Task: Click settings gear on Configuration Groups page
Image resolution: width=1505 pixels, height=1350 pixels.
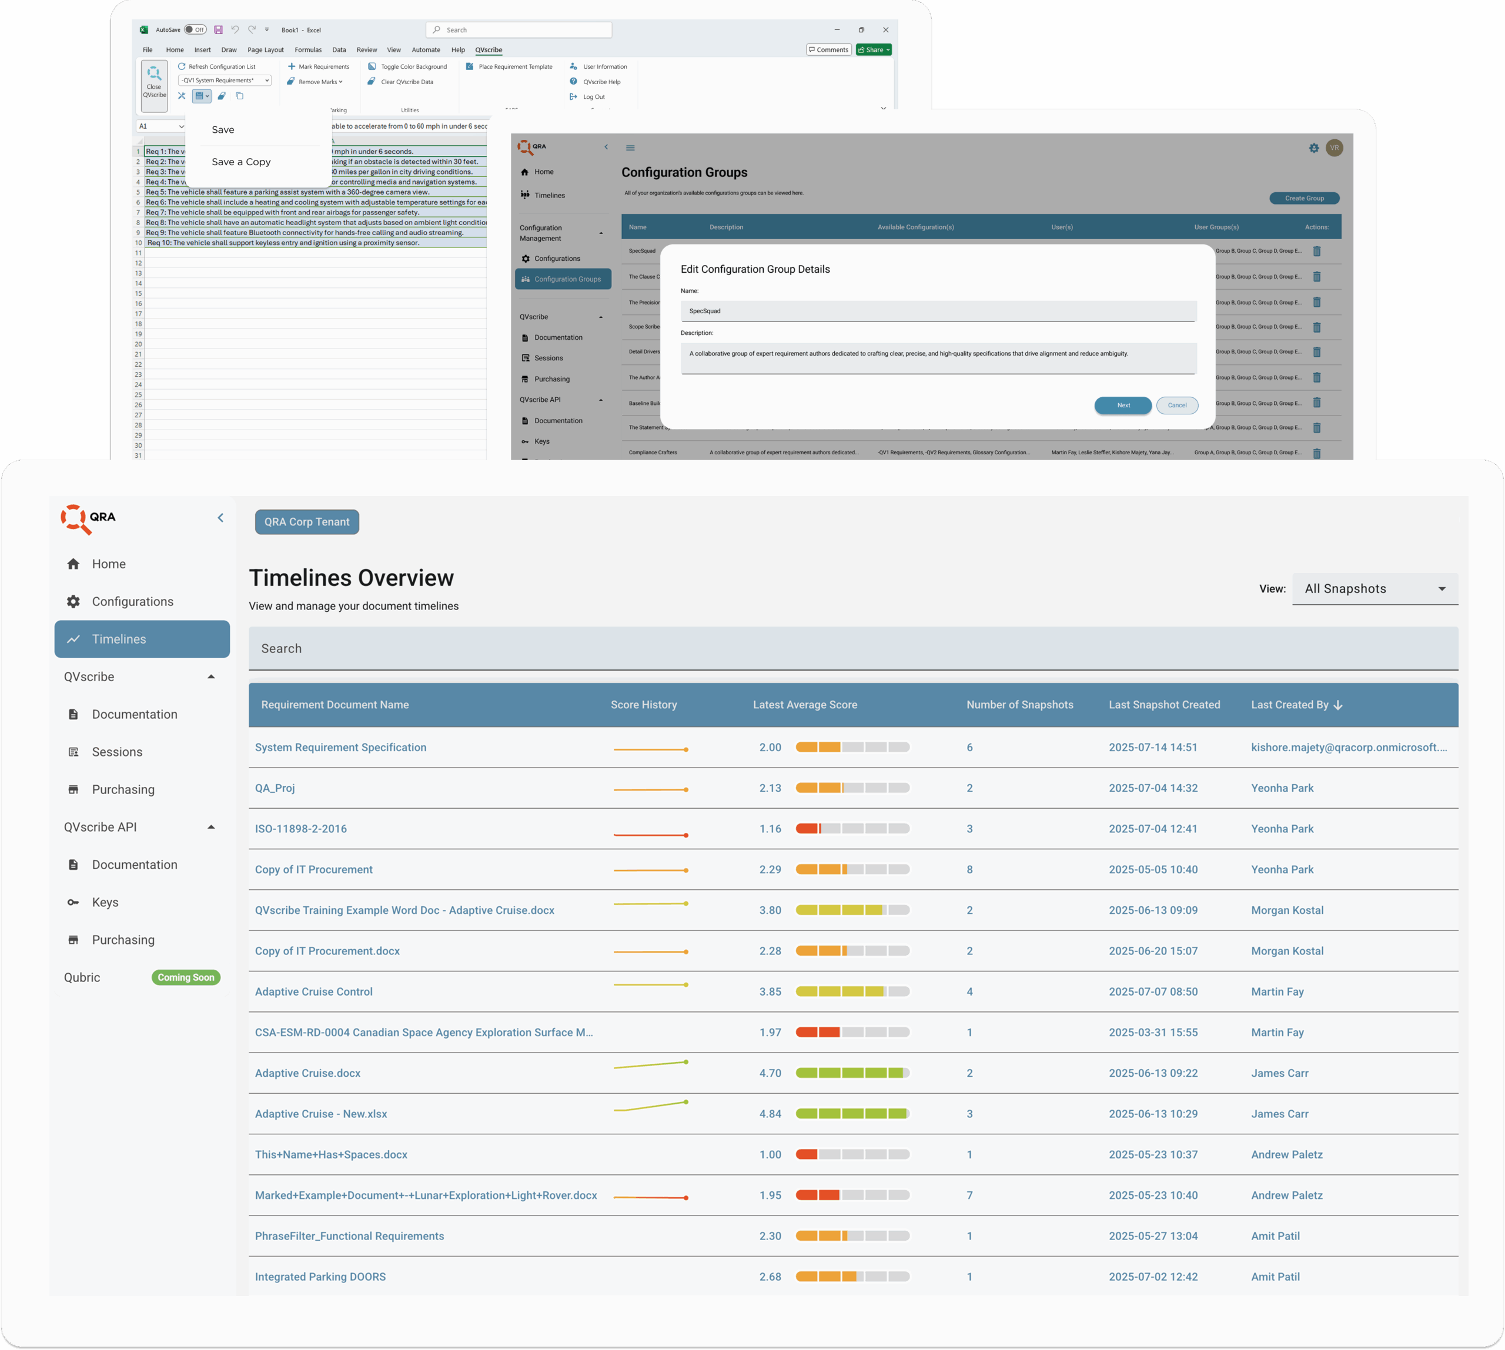Action: click(x=1315, y=148)
